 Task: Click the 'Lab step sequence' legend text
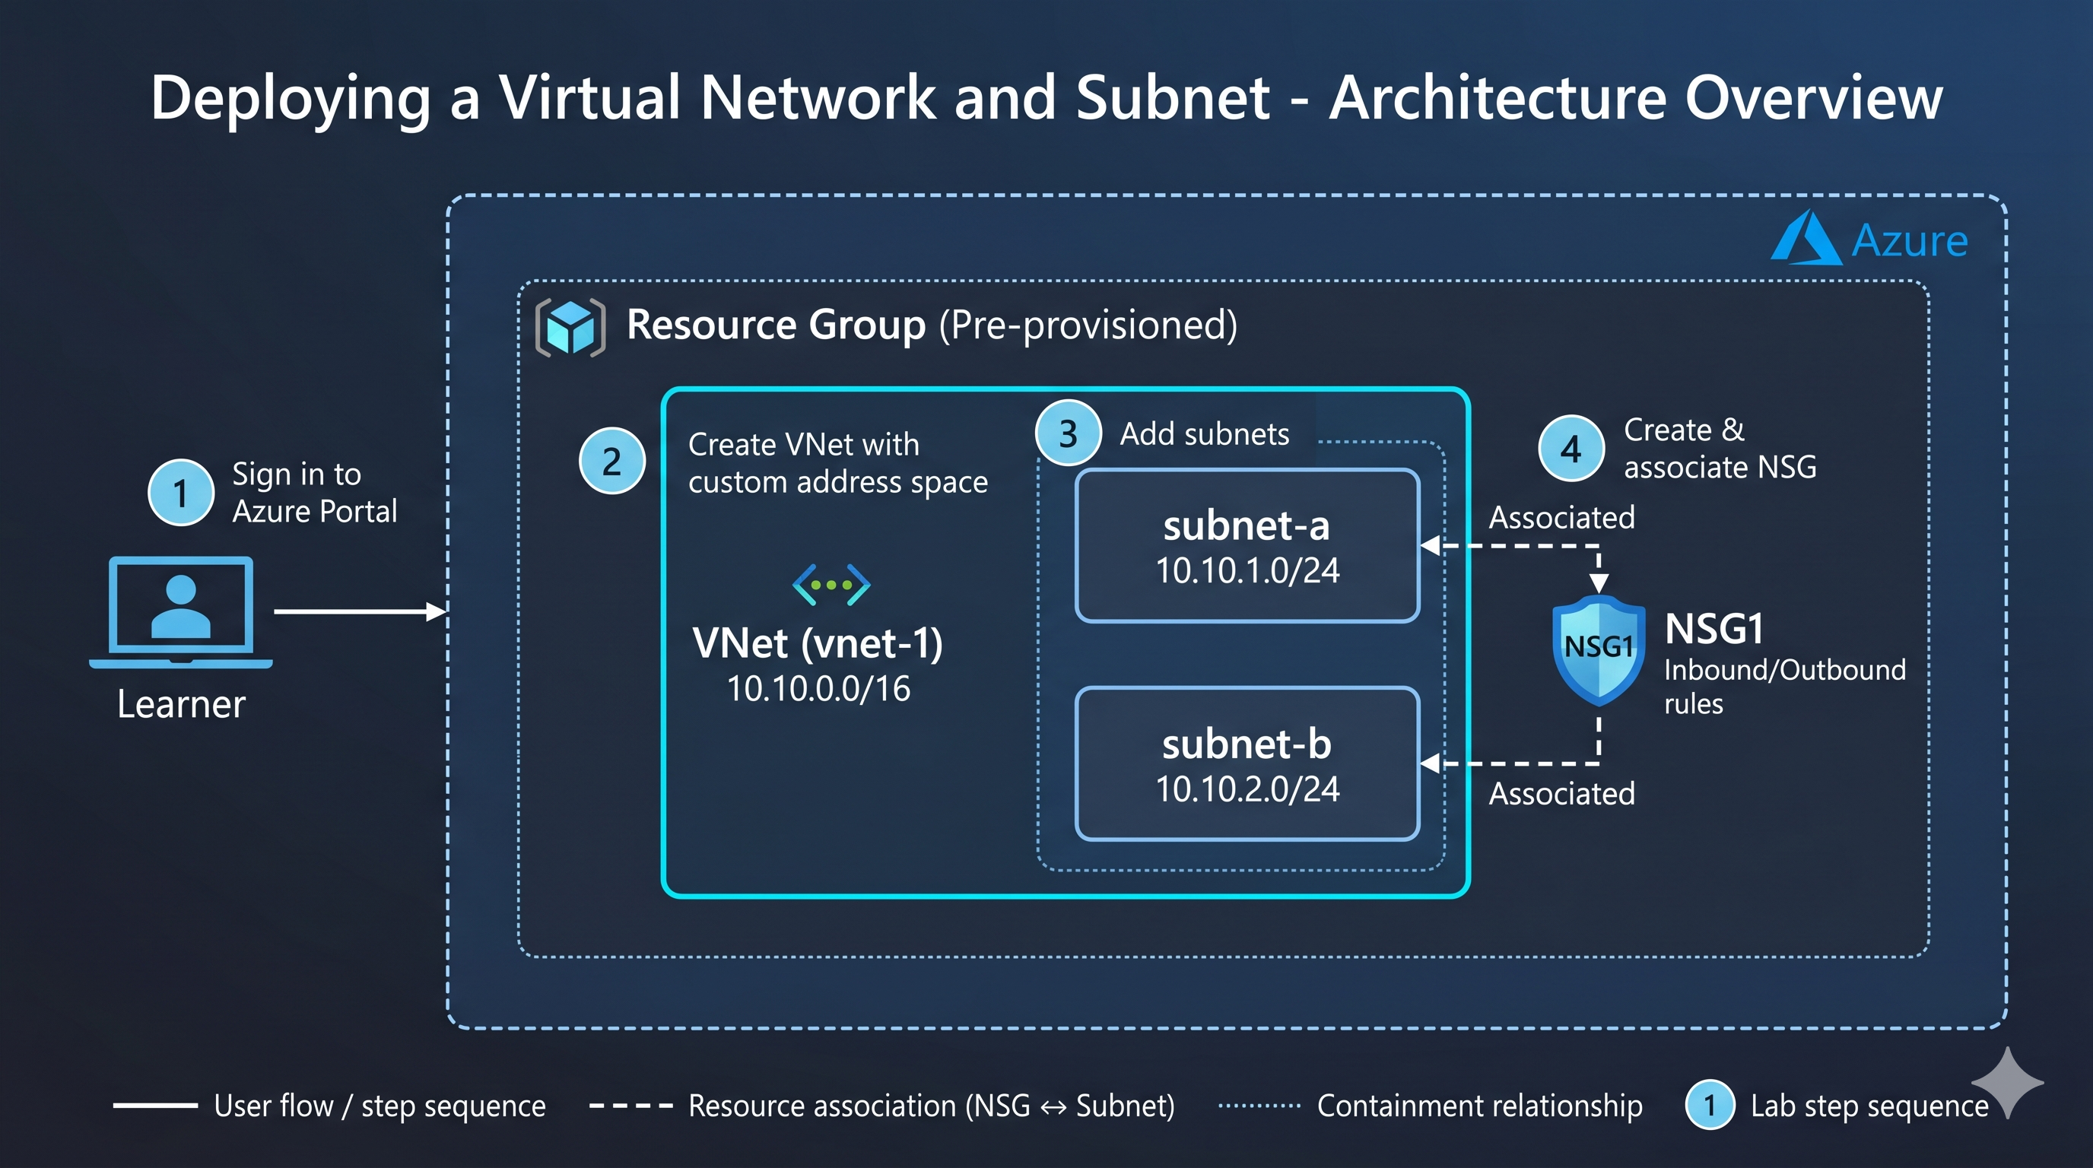point(1869,1106)
